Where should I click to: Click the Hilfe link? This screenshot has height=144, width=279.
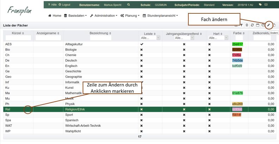coord(52,5)
